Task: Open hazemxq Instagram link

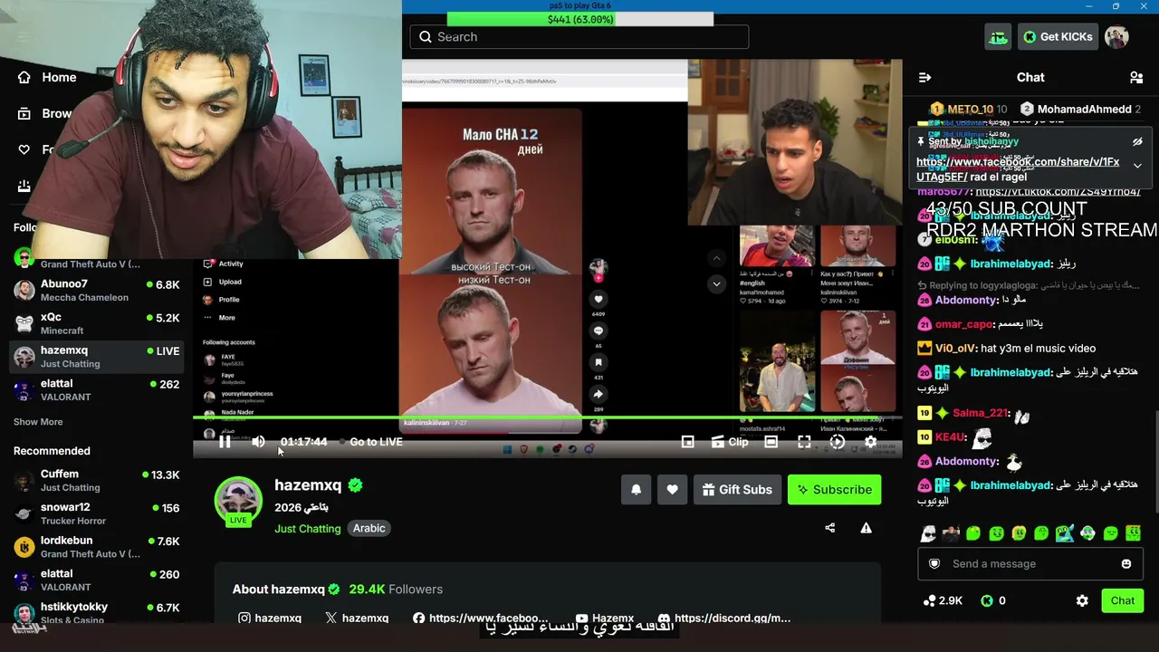Action: pos(270,618)
